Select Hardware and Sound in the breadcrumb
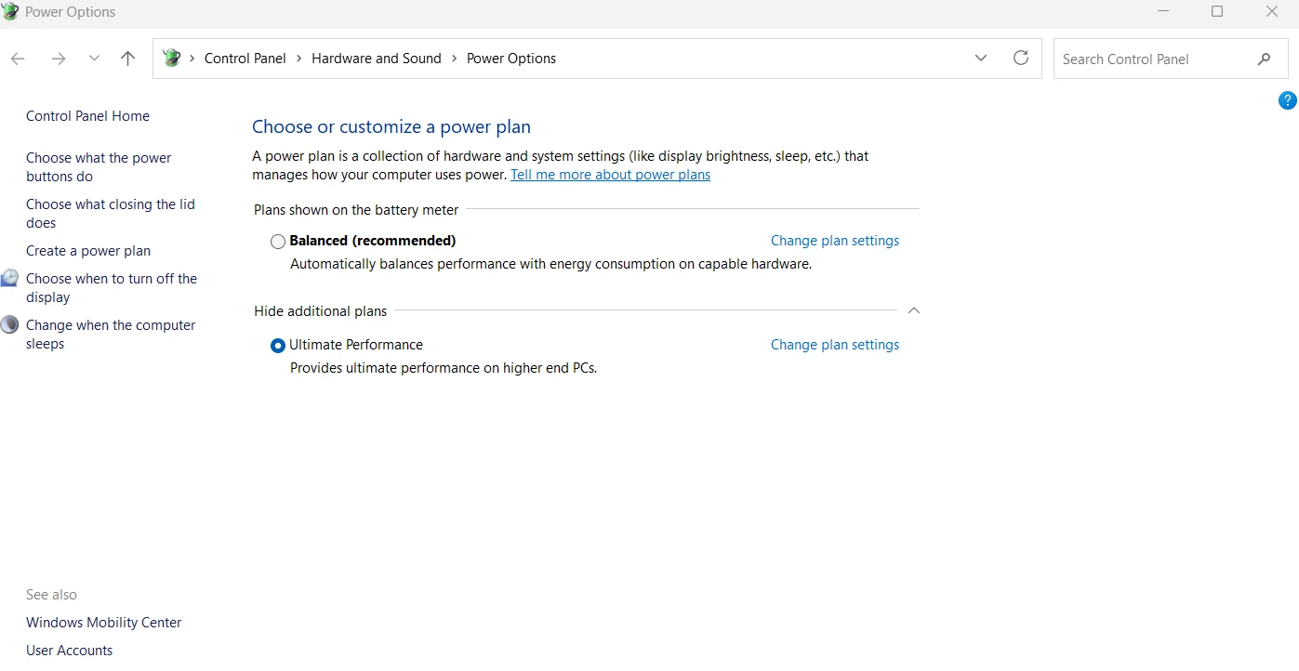This screenshot has width=1299, height=671. pos(377,59)
